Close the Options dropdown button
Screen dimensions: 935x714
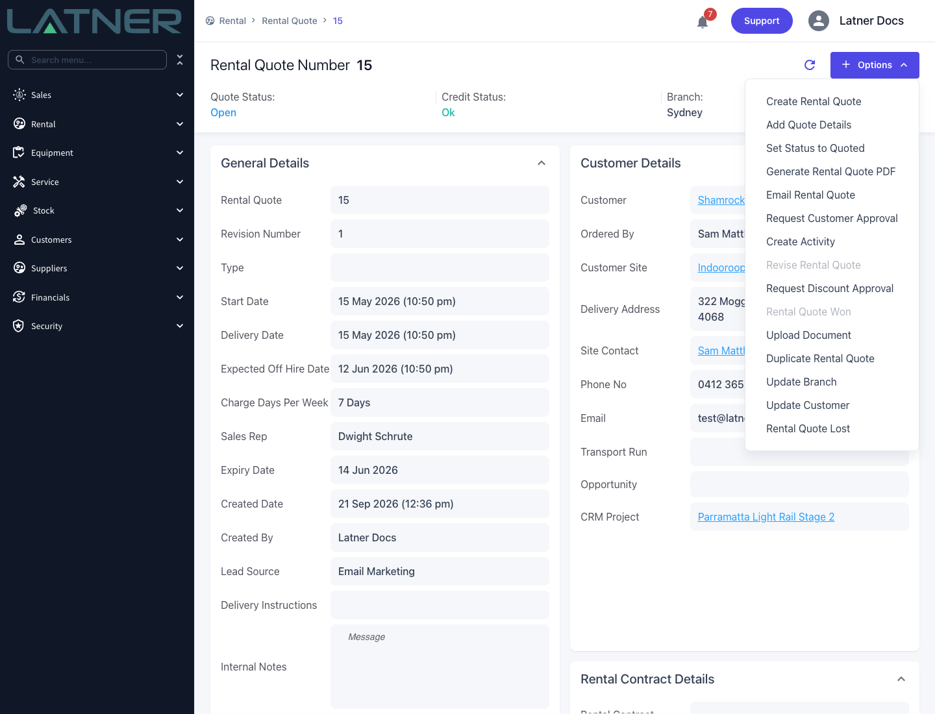[x=875, y=65]
